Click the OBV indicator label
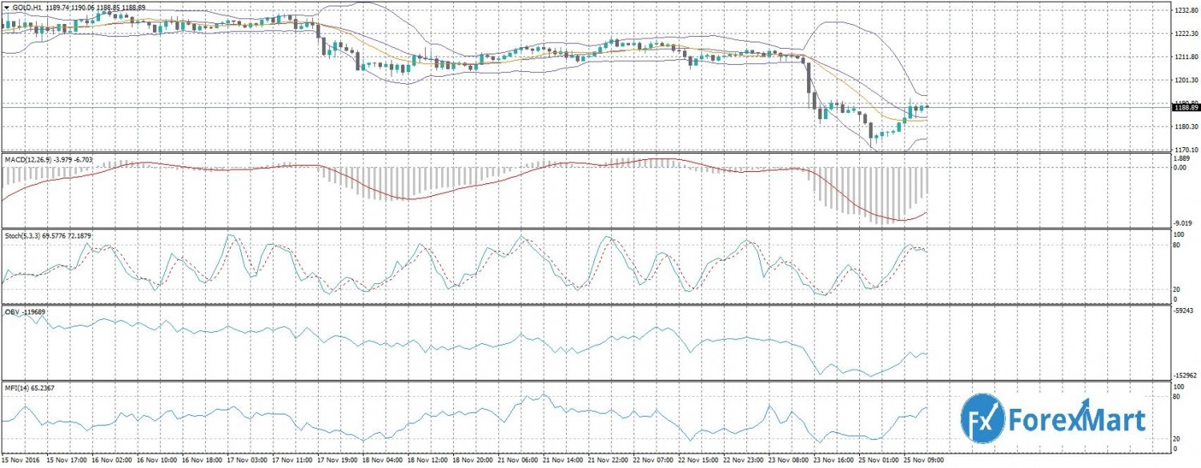The image size is (1201, 468). click(x=11, y=312)
